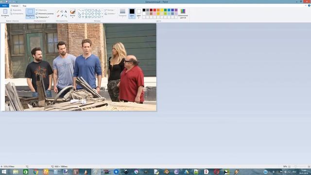Select the Pencil tool
The height and width of the screenshot is (175, 311).
coord(58,12)
